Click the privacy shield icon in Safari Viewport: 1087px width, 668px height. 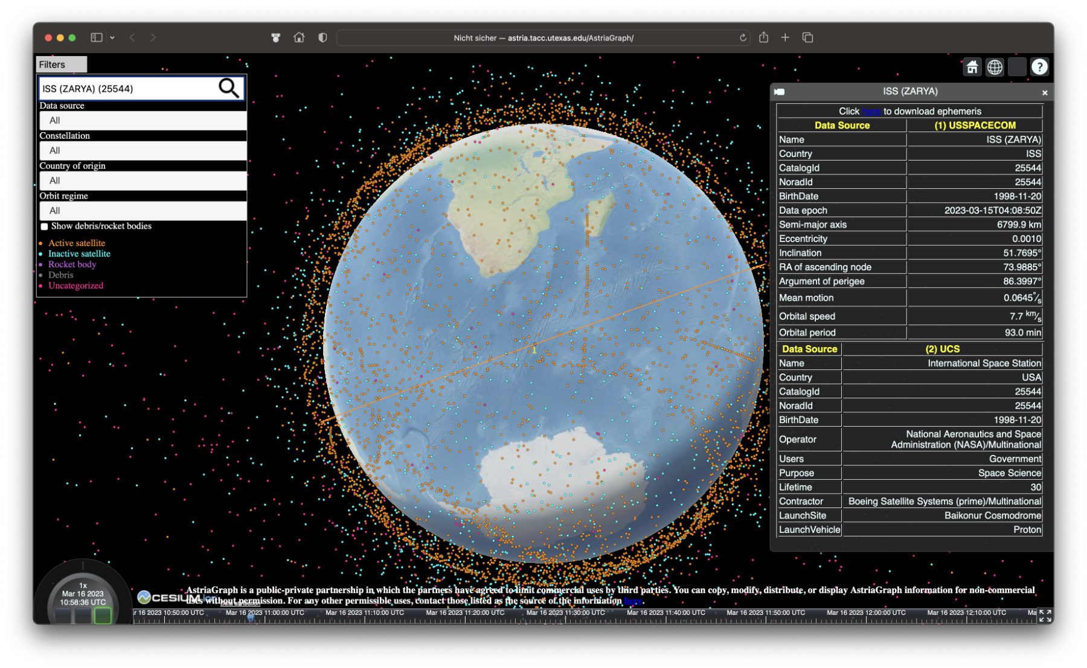tap(322, 37)
